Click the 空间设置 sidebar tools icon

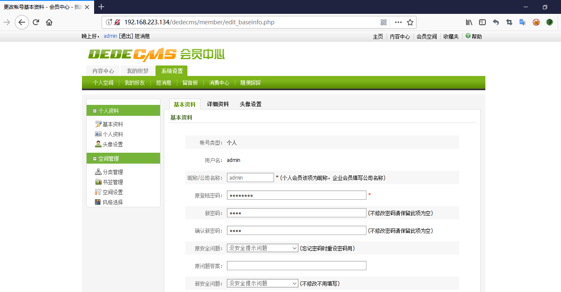pyautogui.click(x=98, y=192)
